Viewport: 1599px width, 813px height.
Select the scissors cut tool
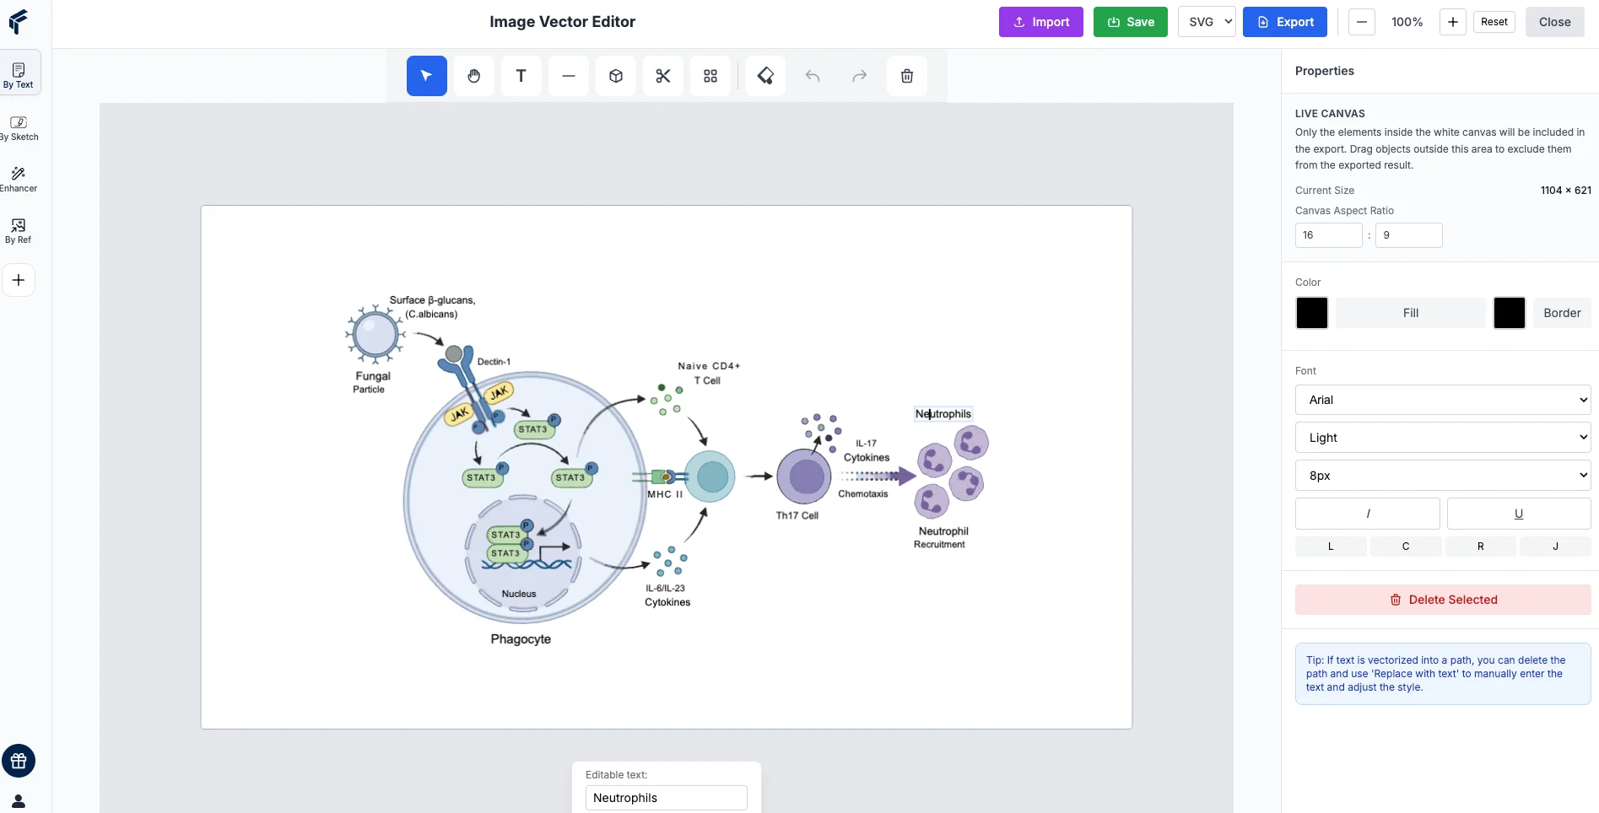[663, 76]
